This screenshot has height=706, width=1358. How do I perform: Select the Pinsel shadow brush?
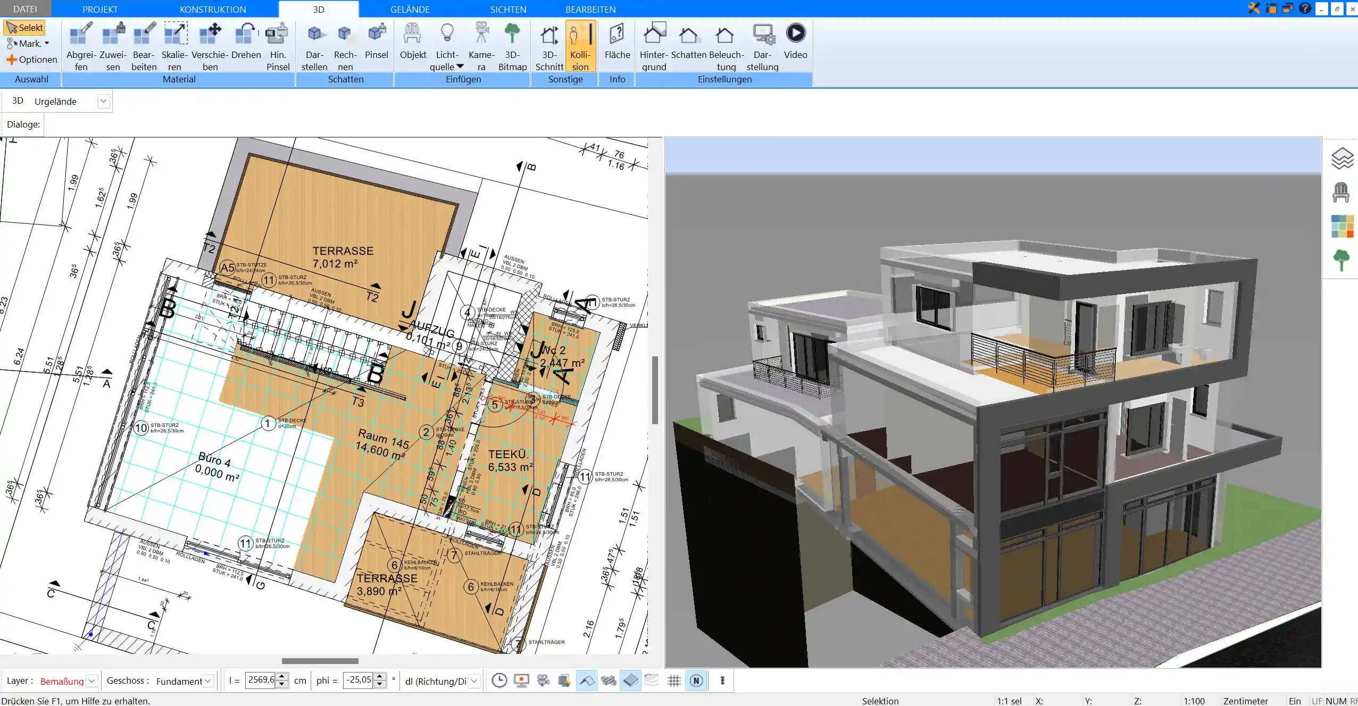pyautogui.click(x=376, y=41)
